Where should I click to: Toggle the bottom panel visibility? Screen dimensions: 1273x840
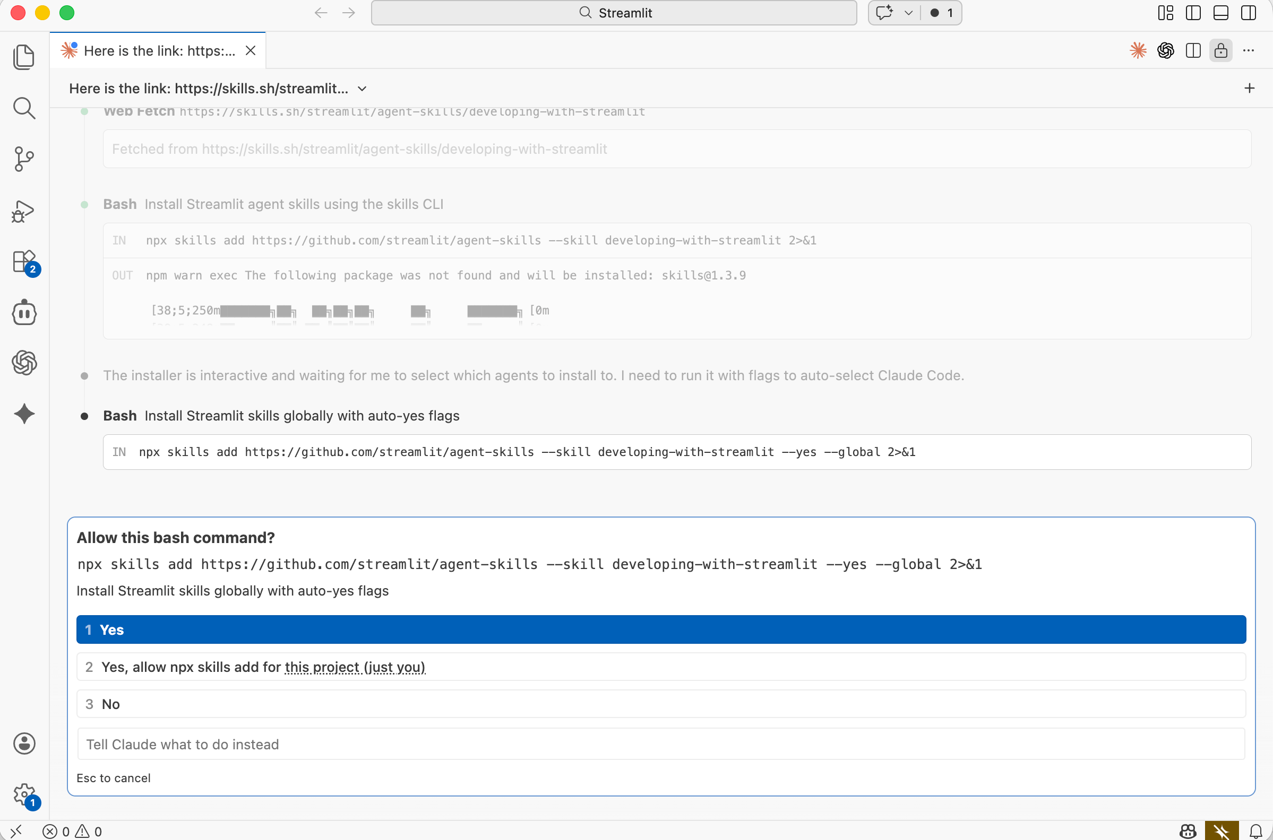coord(1221,13)
